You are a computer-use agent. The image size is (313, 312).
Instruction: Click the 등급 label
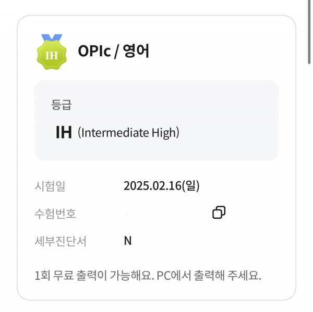pos(61,105)
